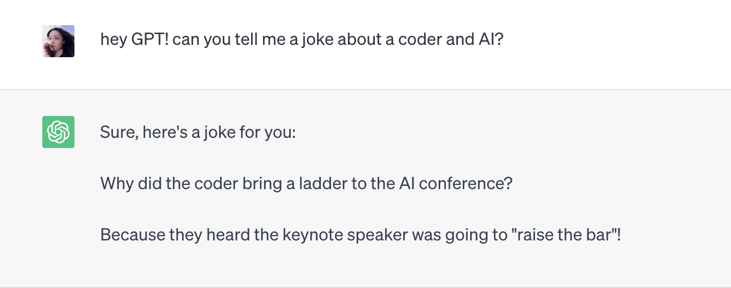Click the divider line between user and assistant messages

click(x=365, y=89)
